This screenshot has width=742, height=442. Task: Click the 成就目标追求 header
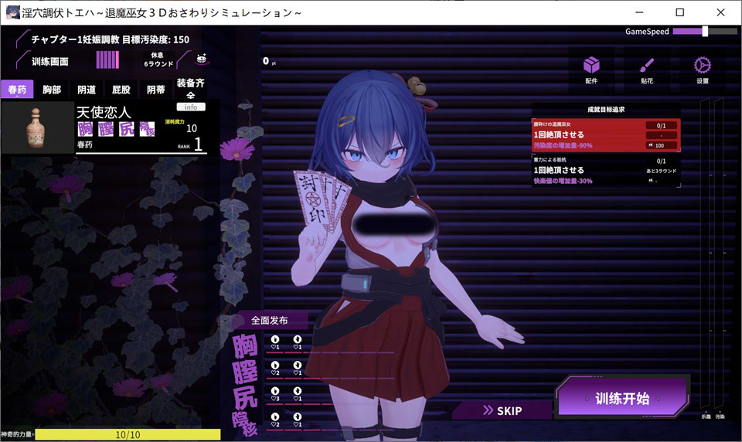click(x=606, y=109)
